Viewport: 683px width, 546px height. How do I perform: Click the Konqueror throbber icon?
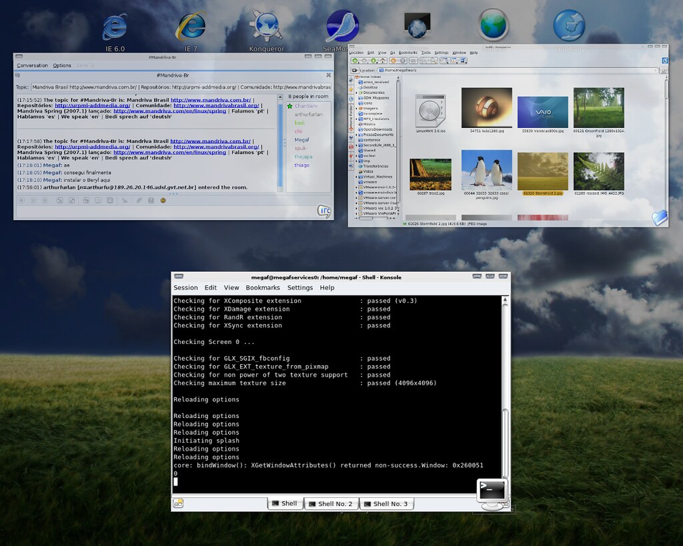(x=665, y=61)
